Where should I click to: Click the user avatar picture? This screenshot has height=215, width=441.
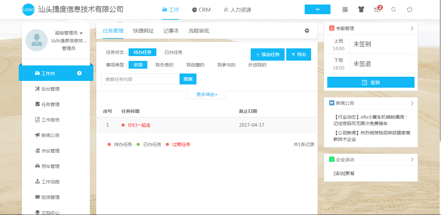pos(37,40)
